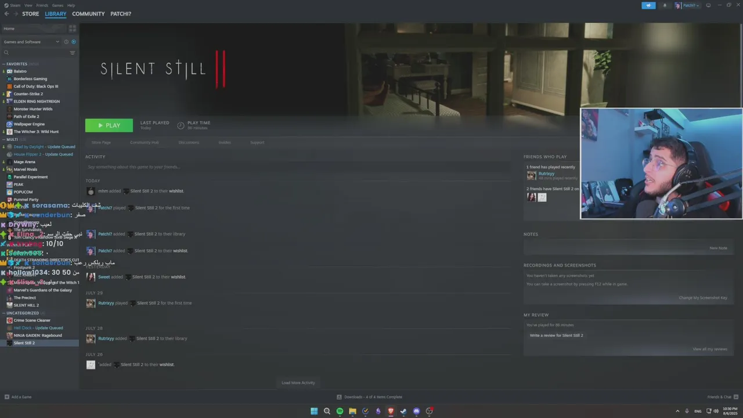Click green PLAY button
The width and height of the screenshot is (743, 418).
(109, 125)
